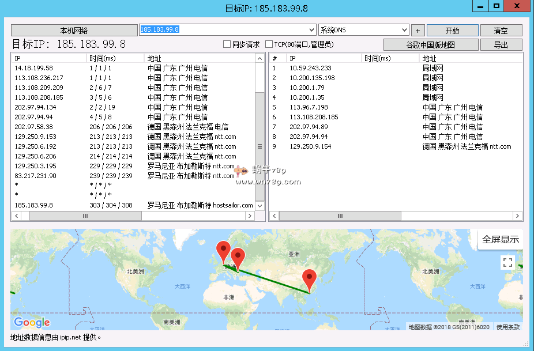Click the Google logo on the map
The height and width of the screenshot is (351, 534).
(32, 323)
